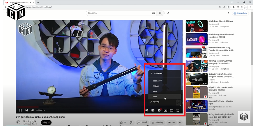Share the video via Chia sẻ
Screen dimensions: 253x126
point(142,123)
